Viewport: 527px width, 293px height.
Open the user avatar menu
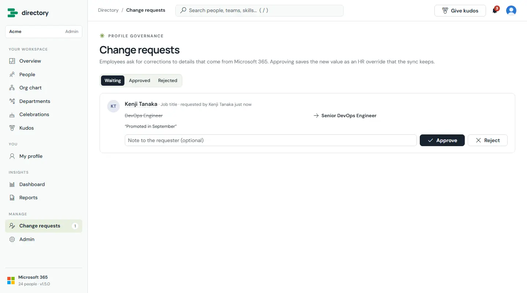tap(511, 11)
